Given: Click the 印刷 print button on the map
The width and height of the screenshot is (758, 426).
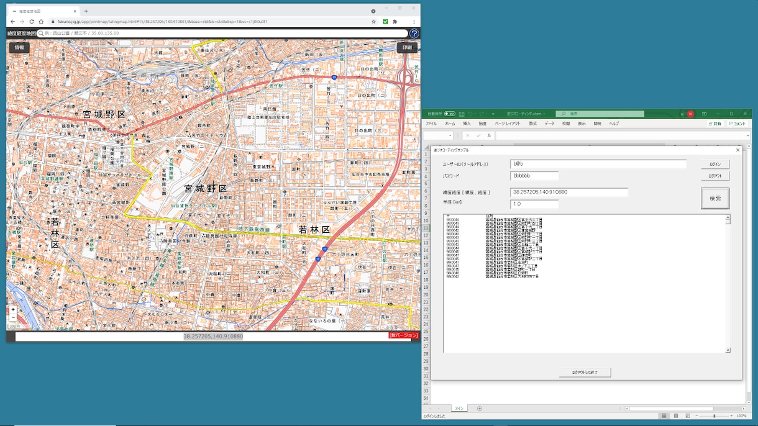Looking at the screenshot, I should pos(407,48).
